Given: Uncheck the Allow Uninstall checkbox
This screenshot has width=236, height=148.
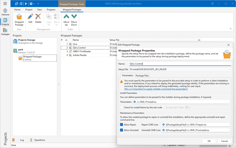Looking at the screenshot, I should 122,130.
